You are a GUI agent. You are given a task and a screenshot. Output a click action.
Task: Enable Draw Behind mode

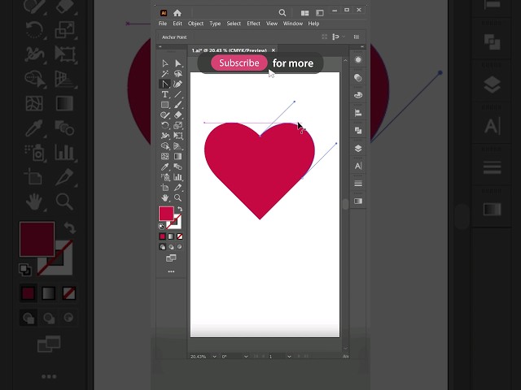point(171,247)
